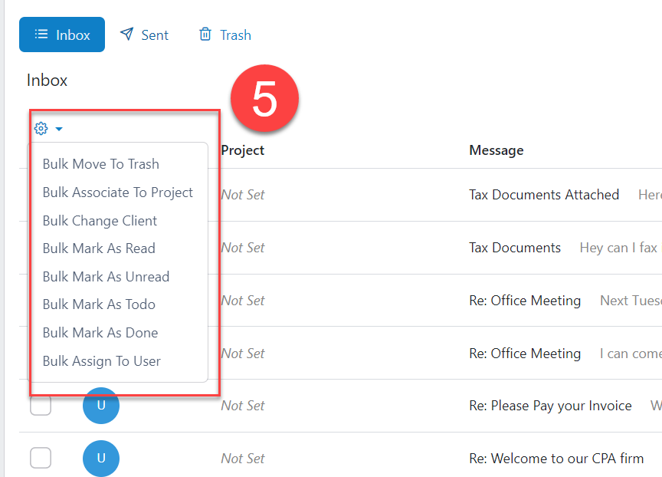
Task: Click the Trash can icon
Action: pyautogui.click(x=205, y=34)
